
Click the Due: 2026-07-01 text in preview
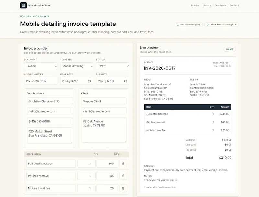tap(222, 66)
